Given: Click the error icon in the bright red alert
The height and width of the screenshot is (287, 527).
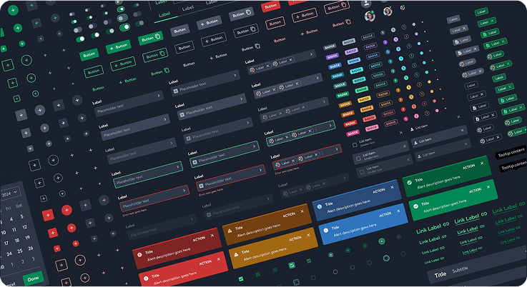Looking at the screenshot, I should coord(146,278).
